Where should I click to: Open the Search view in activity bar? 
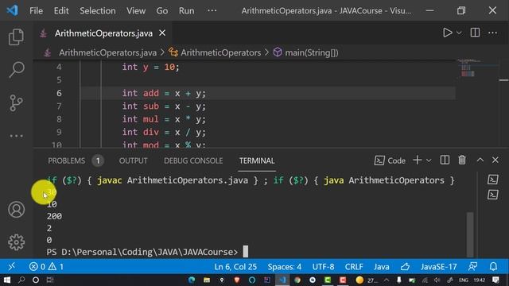coord(16,69)
